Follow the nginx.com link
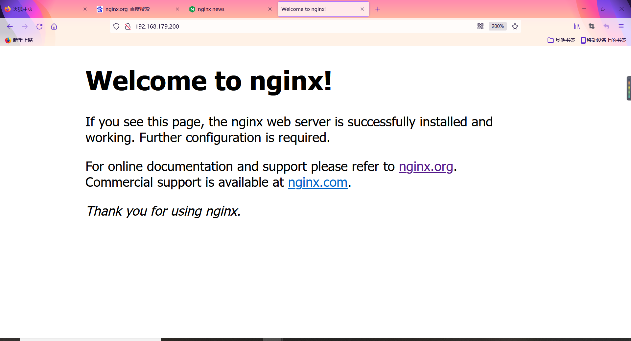 coord(317,182)
